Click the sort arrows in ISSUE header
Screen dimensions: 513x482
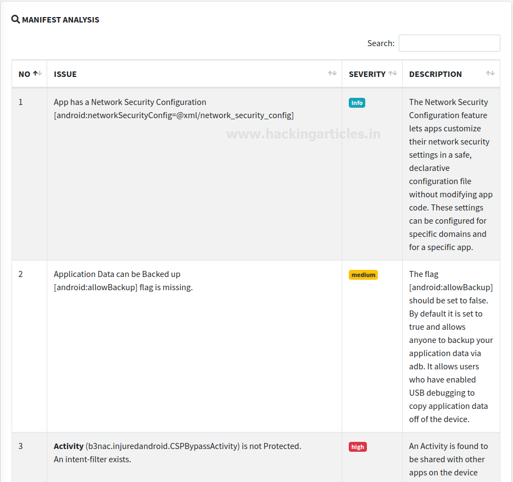[332, 74]
